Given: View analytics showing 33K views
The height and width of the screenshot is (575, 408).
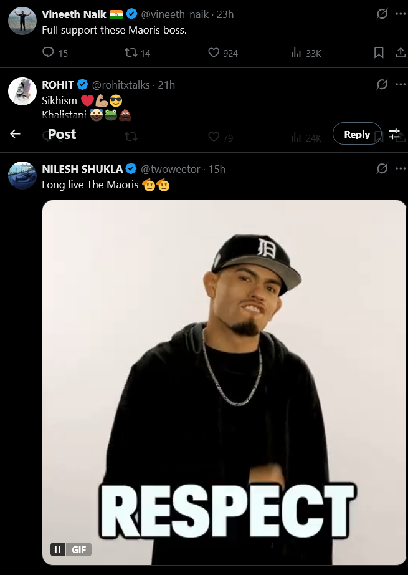Looking at the screenshot, I should click(297, 53).
